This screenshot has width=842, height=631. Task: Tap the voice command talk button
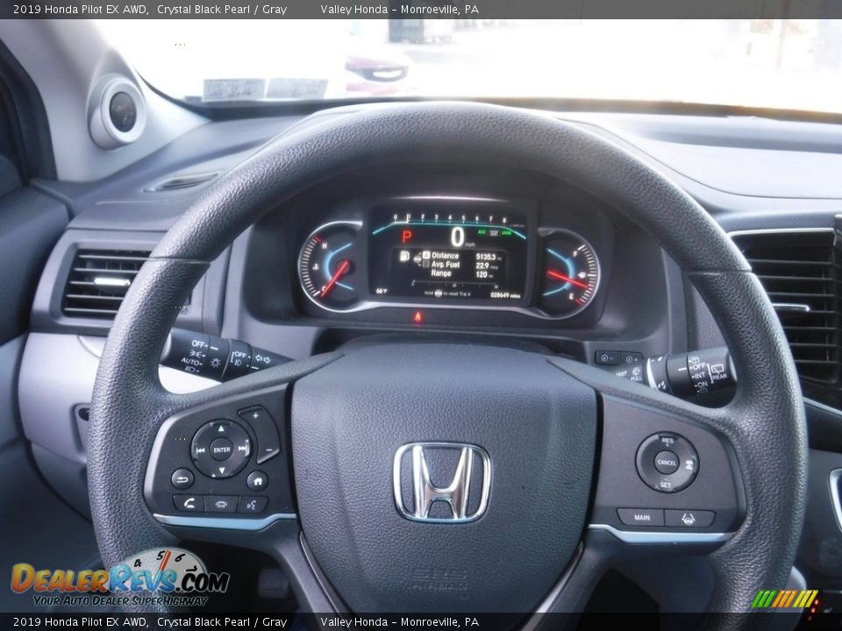click(252, 505)
